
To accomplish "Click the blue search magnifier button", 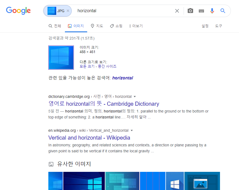I will [223, 11].
